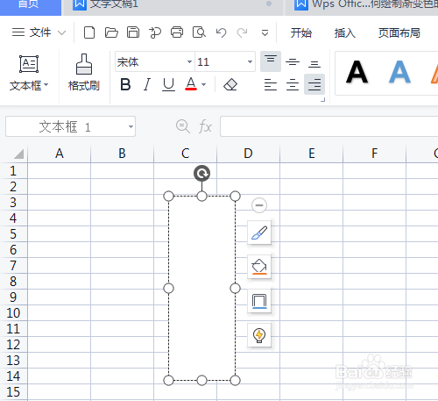Image resolution: width=438 pixels, height=401 pixels.
Task: Open the font size 11 dropdown
Action: 250,61
